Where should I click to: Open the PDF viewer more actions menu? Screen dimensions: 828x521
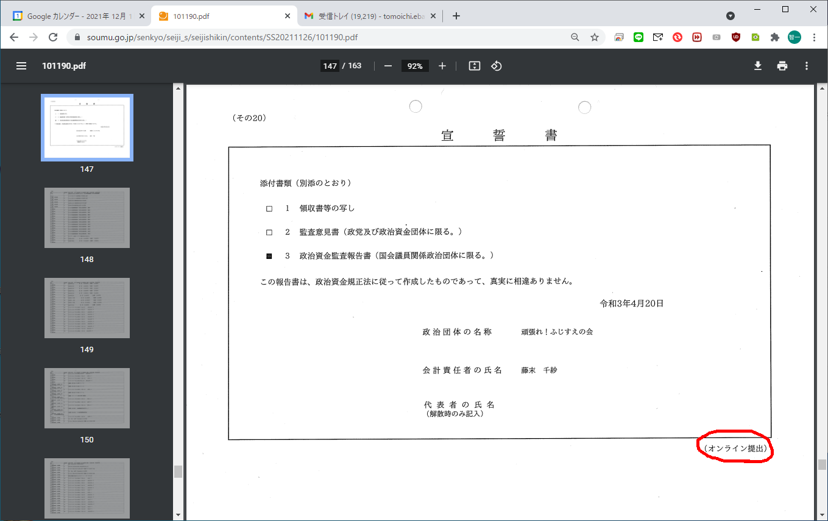point(807,66)
